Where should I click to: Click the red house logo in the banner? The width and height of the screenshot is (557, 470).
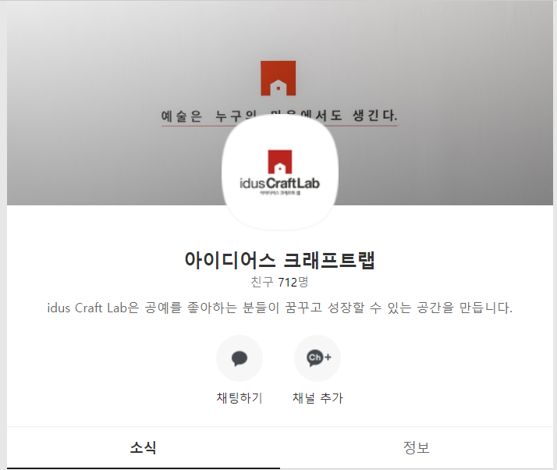click(x=278, y=78)
